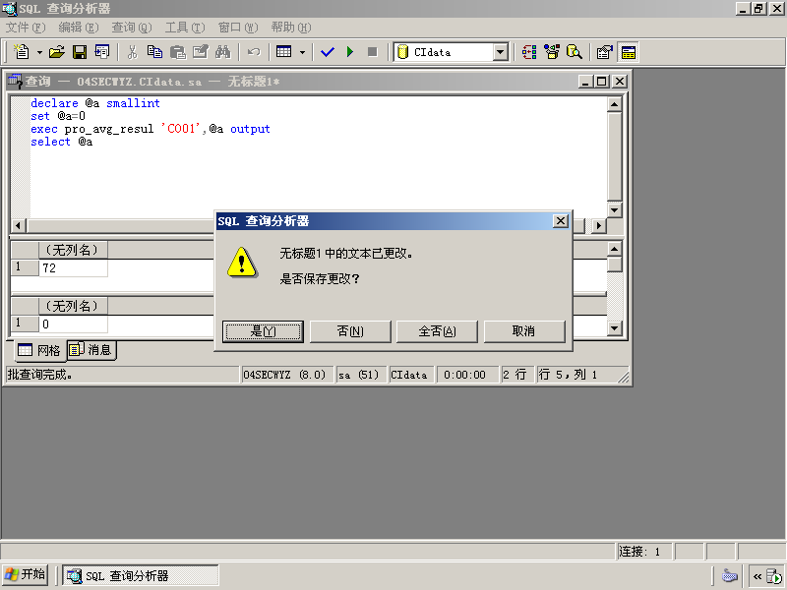Click the Undo arrow icon
This screenshot has width=787, height=590.
pyautogui.click(x=254, y=52)
